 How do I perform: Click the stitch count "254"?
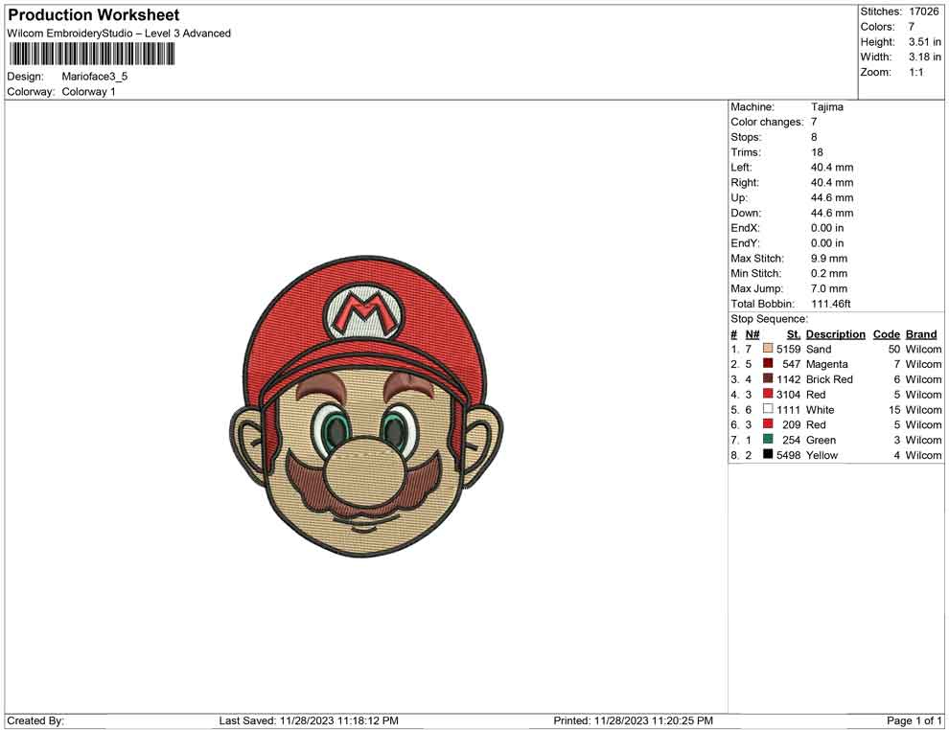(x=792, y=440)
